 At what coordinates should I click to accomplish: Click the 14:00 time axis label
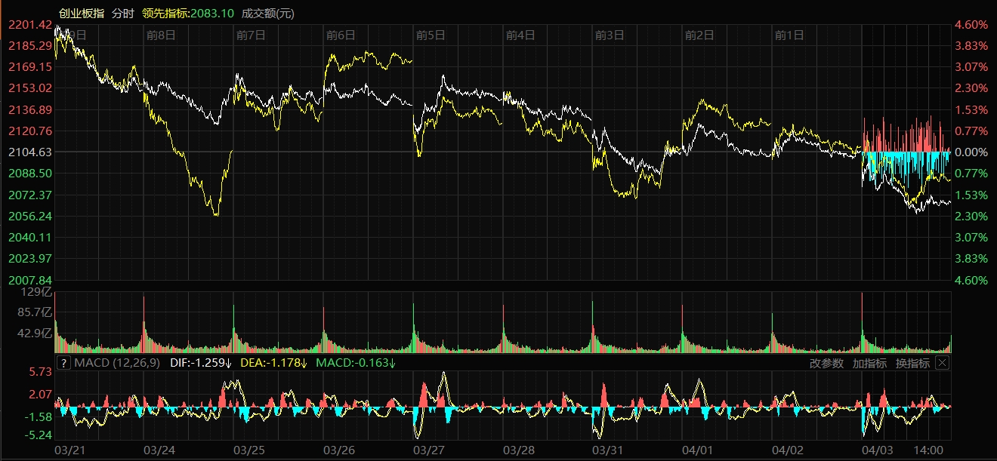tap(928, 450)
